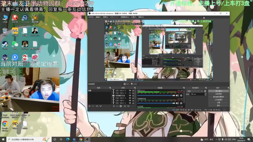Screen dimensions: 253x142
Task: Open the 帮助(H) menu
Action: tap(141, 17)
